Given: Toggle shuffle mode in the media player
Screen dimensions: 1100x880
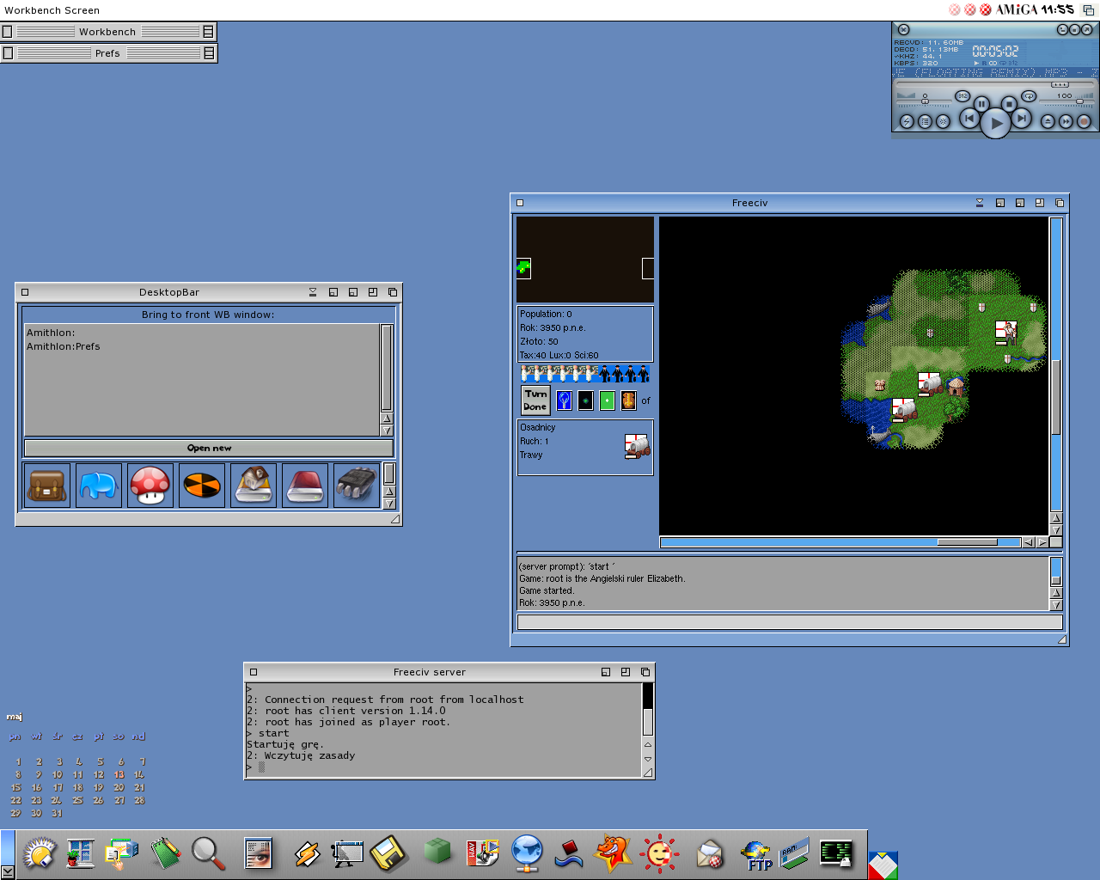Looking at the screenshot, I should [962, 96].
